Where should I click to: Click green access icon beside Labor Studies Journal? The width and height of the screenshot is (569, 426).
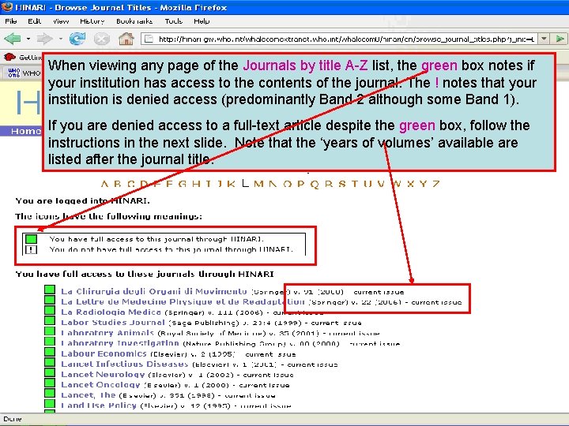point(50,320)
